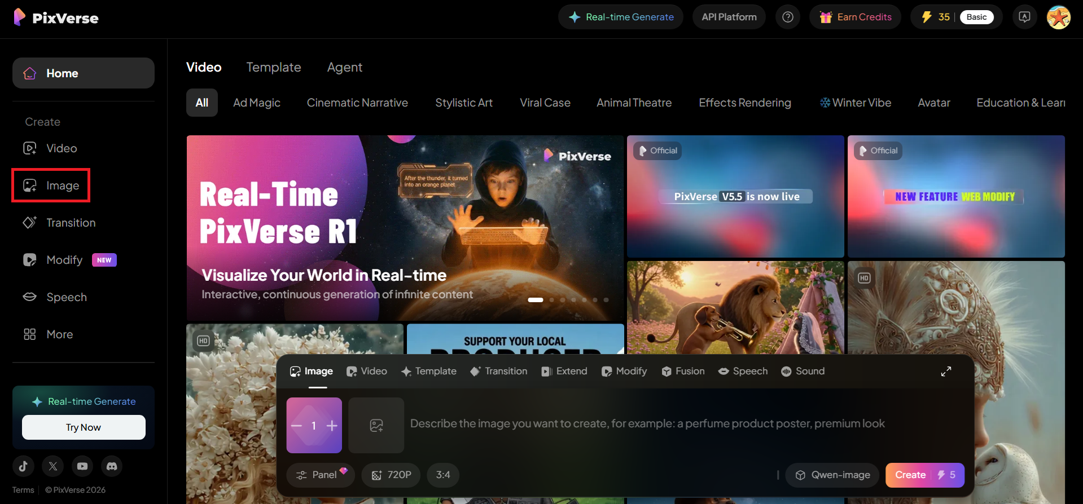Select the Video tab in creation panel
Viewport: 1083px width, 504px height.
[x=367, y=371]
